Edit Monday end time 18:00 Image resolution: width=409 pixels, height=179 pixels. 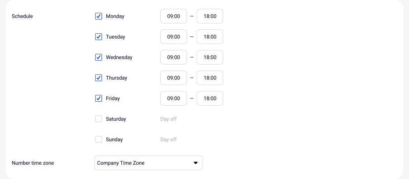pos(210,16)
